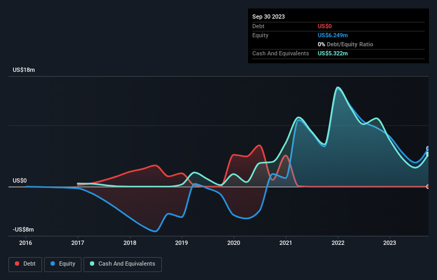Click the US$18m axis label

24,70
